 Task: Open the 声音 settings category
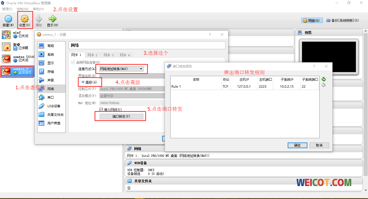51,80
